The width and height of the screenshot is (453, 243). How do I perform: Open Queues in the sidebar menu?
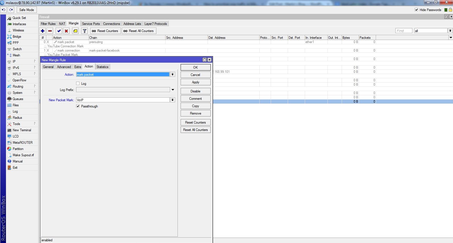coord(18,99)
